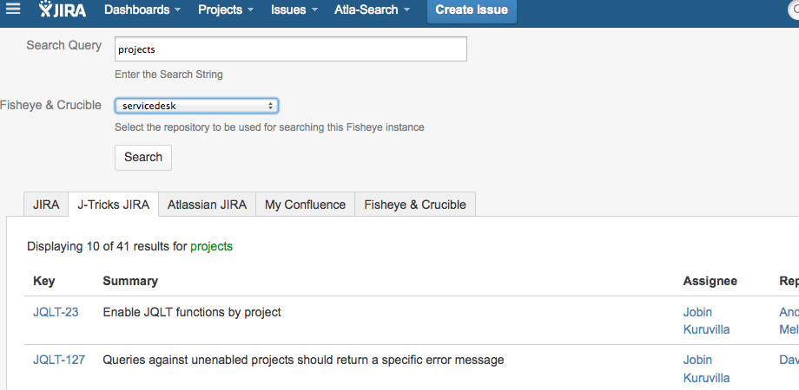Click the repository selection hint text
The height and width of the screenshot is (390, 799).
(x=269, y=127)
